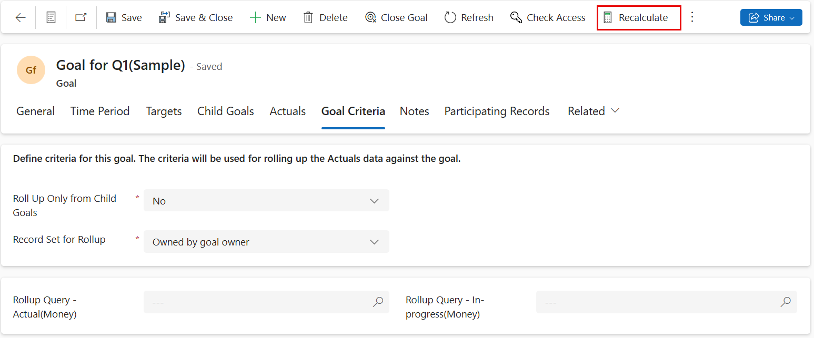Switch to the Notes tab

point(415,111)
